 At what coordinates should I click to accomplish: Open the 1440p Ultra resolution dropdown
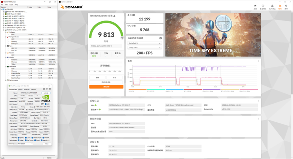point(144,48)
